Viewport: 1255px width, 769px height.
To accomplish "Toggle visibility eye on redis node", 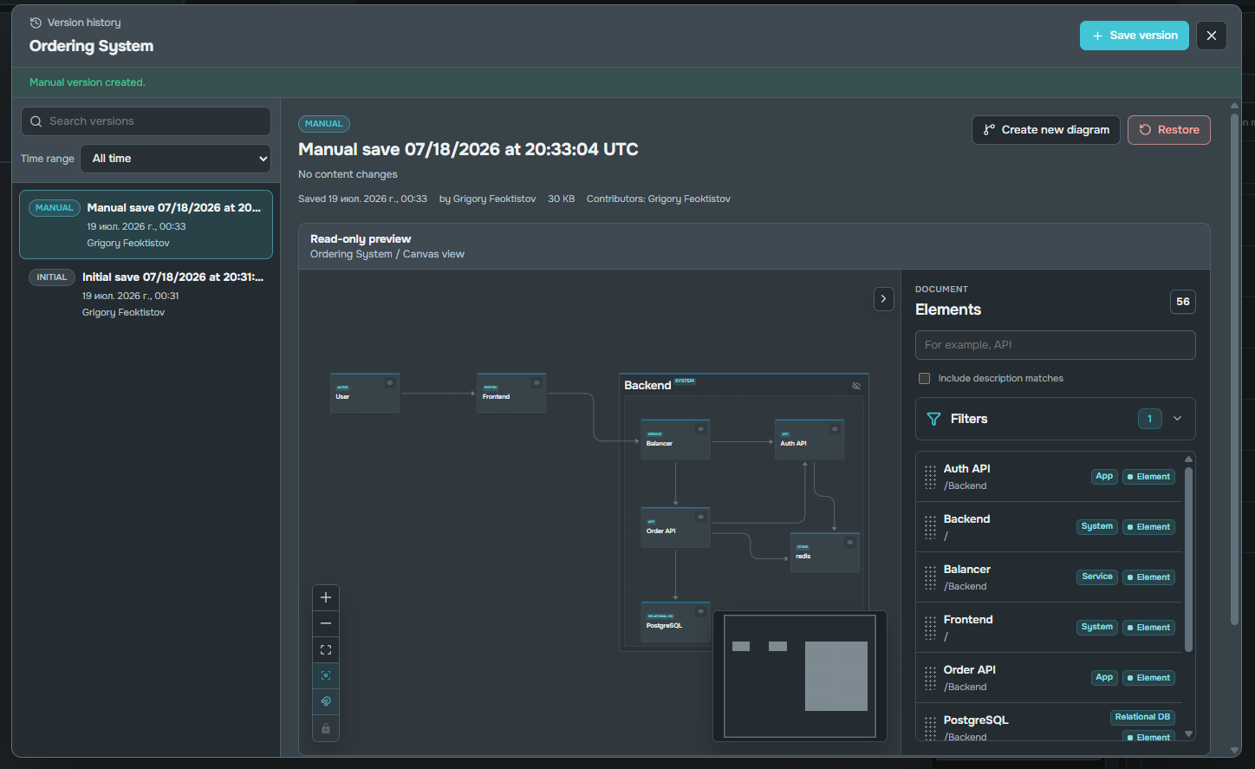I will (849, 543).
